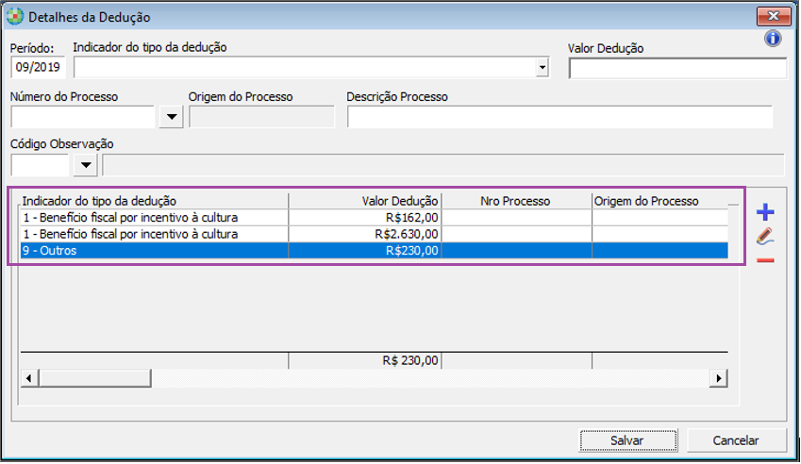This screenshot has width=801, height=464.
Task: Open the Código Observação dropdown arrow
Action: click(86, 166)
